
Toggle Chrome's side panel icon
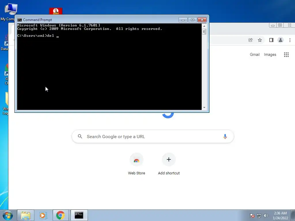[271, 40]
